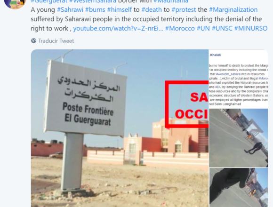
Task: Open the bottom-right partially covered street photo
Action: click(239, 188)
